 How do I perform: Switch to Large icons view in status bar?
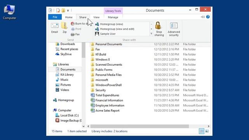(207, 131)
